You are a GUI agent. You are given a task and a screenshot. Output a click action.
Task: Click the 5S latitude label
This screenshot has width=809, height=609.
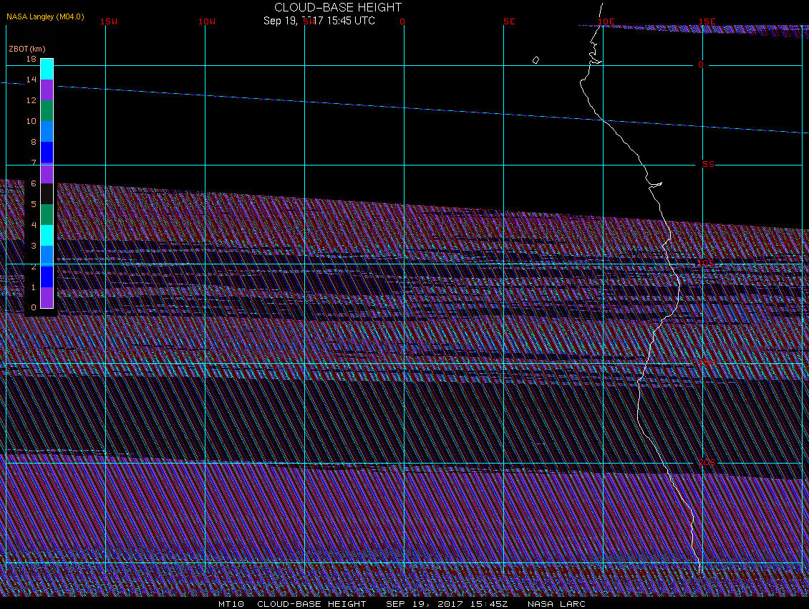click(x=708, y=164)
